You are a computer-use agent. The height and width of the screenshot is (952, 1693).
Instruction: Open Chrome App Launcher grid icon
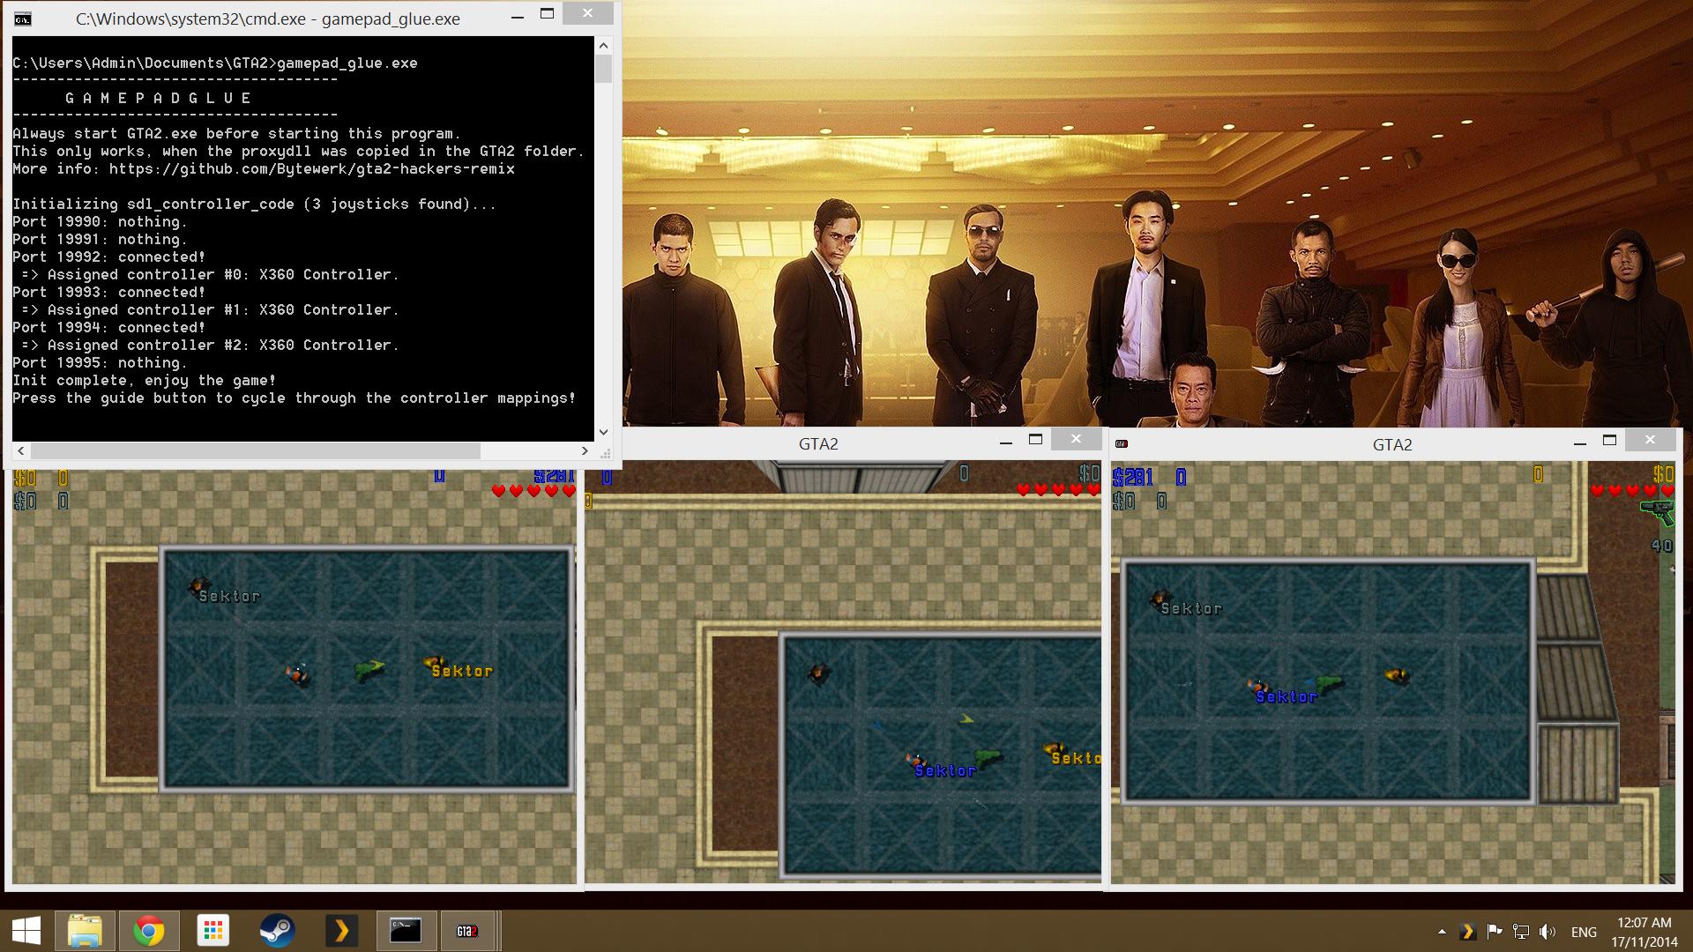[x=213, y=931]
